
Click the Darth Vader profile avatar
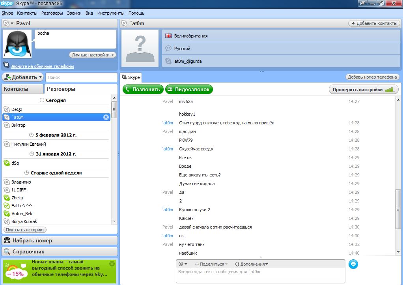click(x=17, y=44)
